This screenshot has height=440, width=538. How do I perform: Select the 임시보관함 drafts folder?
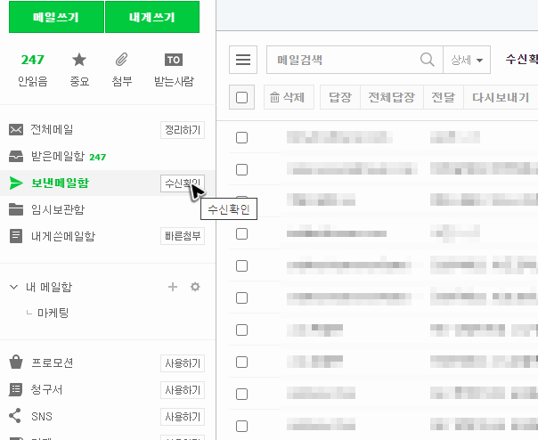(58, 209)
